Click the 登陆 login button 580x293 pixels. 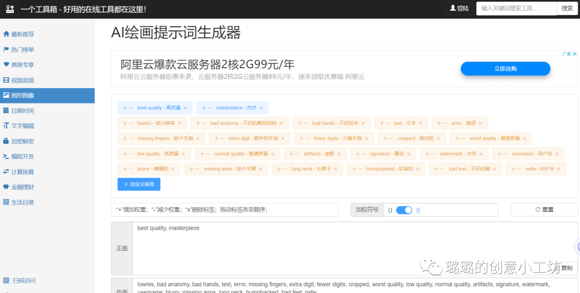(x=459, y=9)
